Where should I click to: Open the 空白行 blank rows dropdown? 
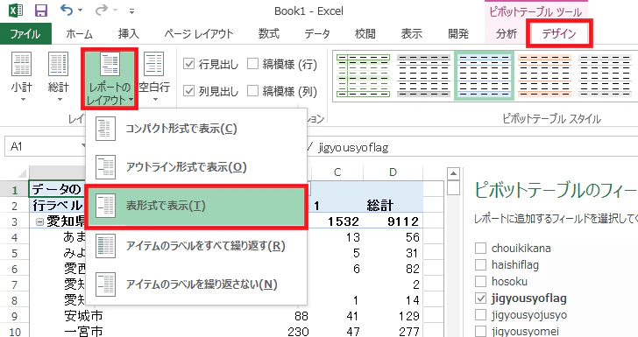point(154,76)
